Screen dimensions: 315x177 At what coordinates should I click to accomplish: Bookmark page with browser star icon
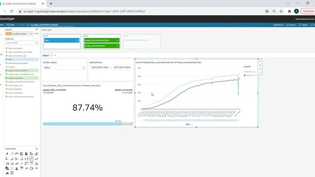(x=281, y=11)
